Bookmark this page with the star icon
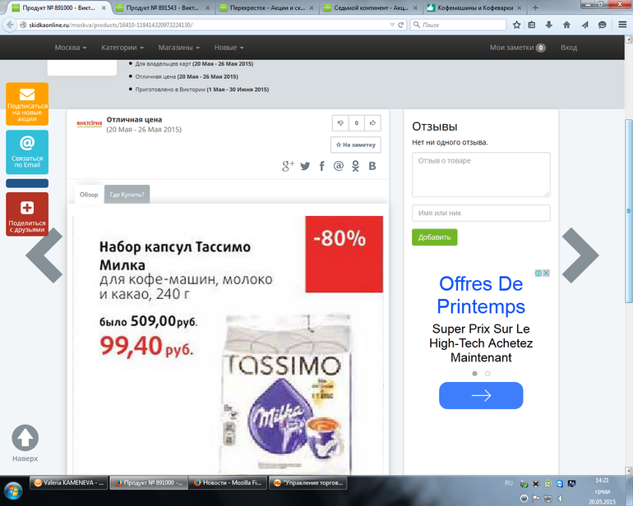This screenshot has width=633, height=506. [x=517, y=25]
